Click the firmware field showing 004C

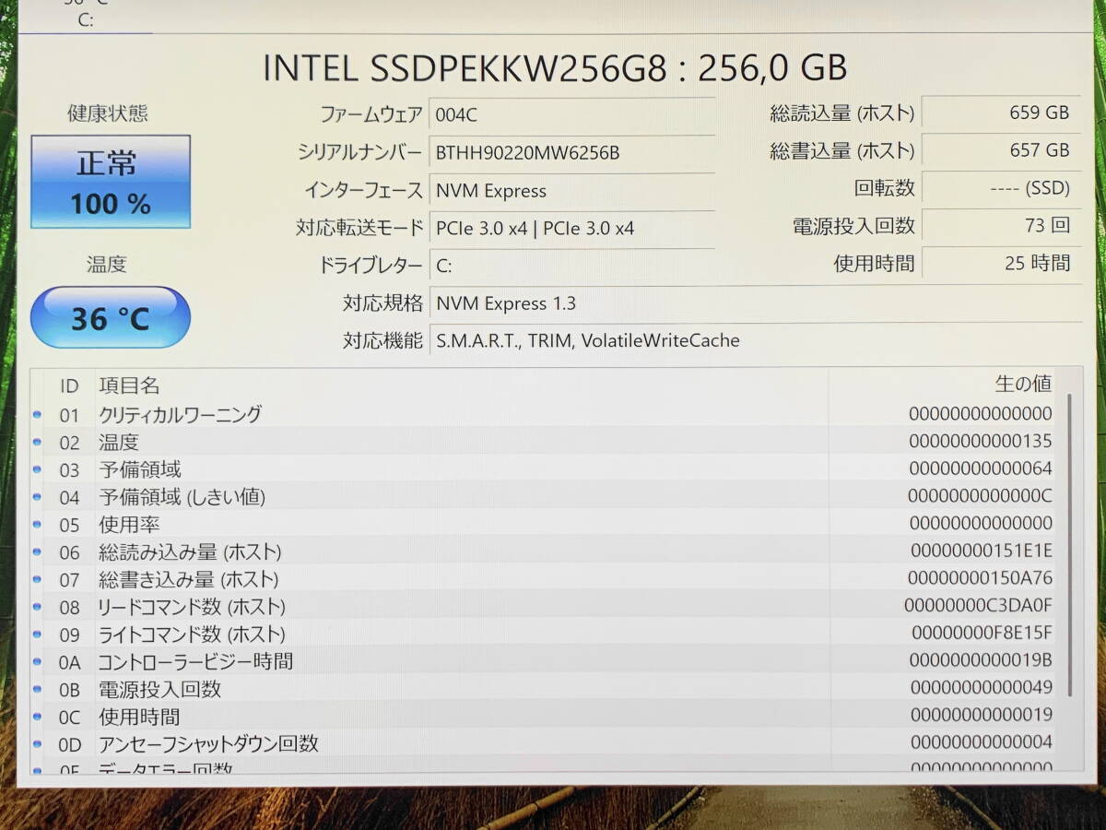point(571,115)
